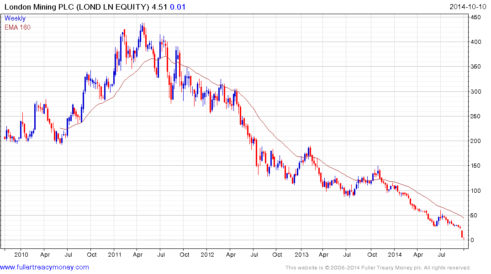Screen dimensions: 491x274
Task: Click the 2011 x-axis label
Action: [115, 254]
